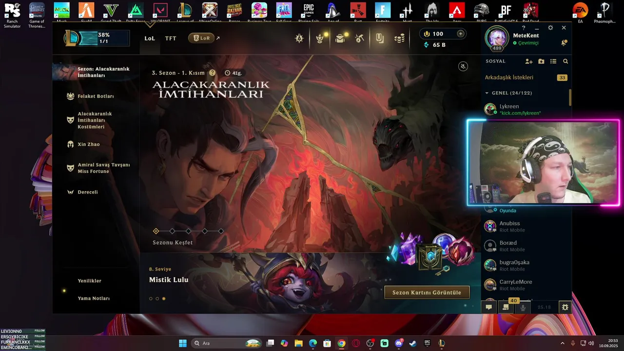624x351 pixels.
Task: Open Windows Start menu
Action: [183, 343]
